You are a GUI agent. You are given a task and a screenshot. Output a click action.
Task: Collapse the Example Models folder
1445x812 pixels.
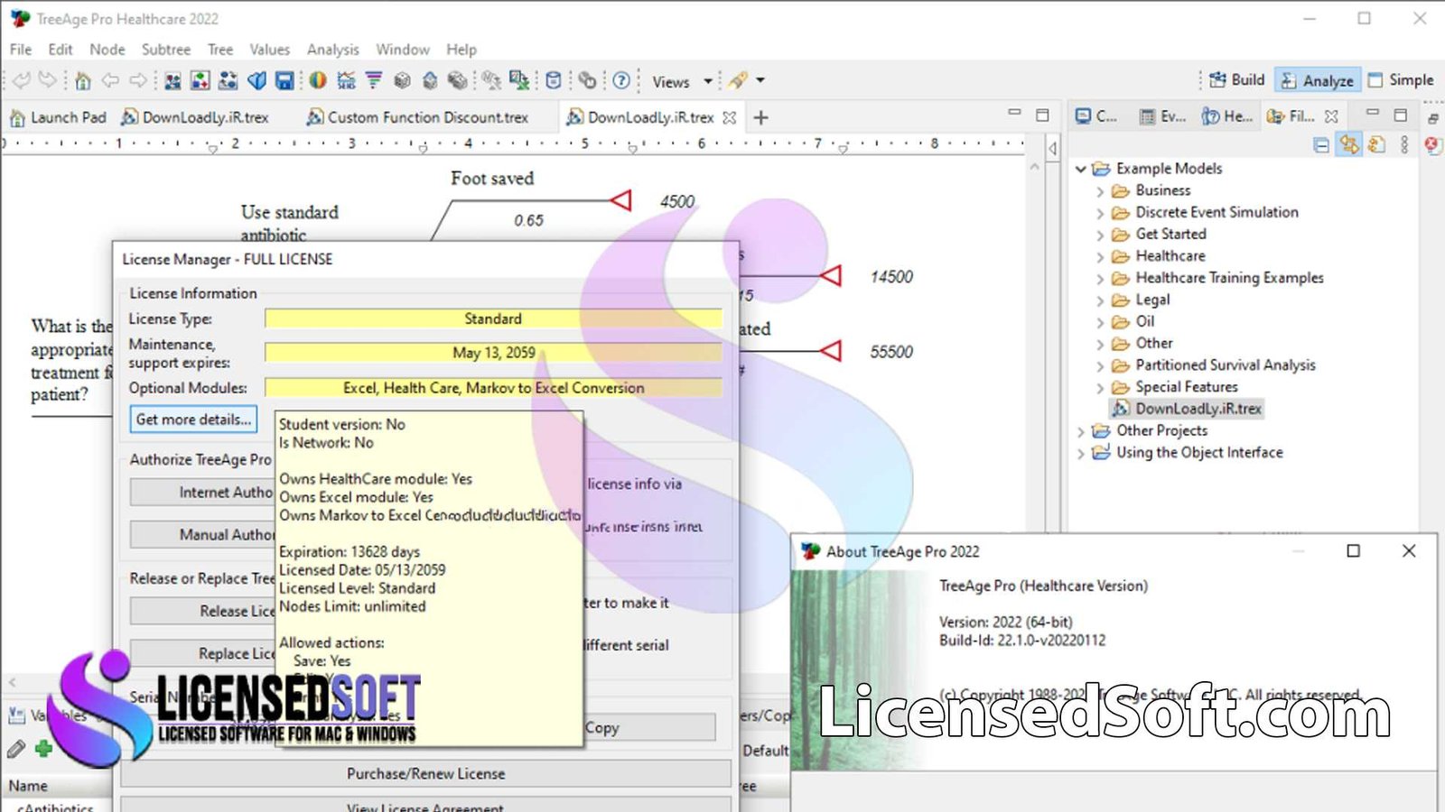(x=1081, y=169)
